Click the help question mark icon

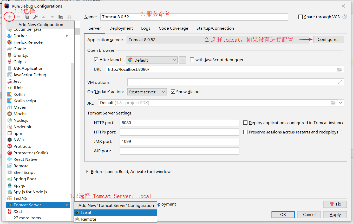345,17
